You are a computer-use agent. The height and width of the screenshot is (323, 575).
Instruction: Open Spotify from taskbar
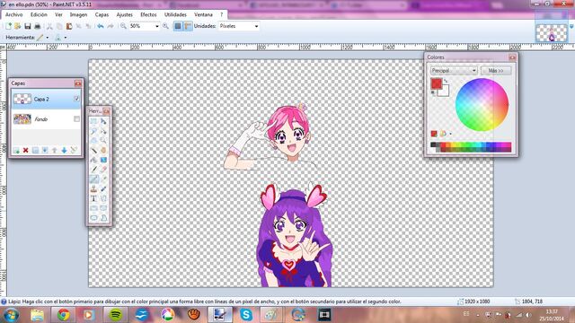pyautogui.click(x=116, y=314)
